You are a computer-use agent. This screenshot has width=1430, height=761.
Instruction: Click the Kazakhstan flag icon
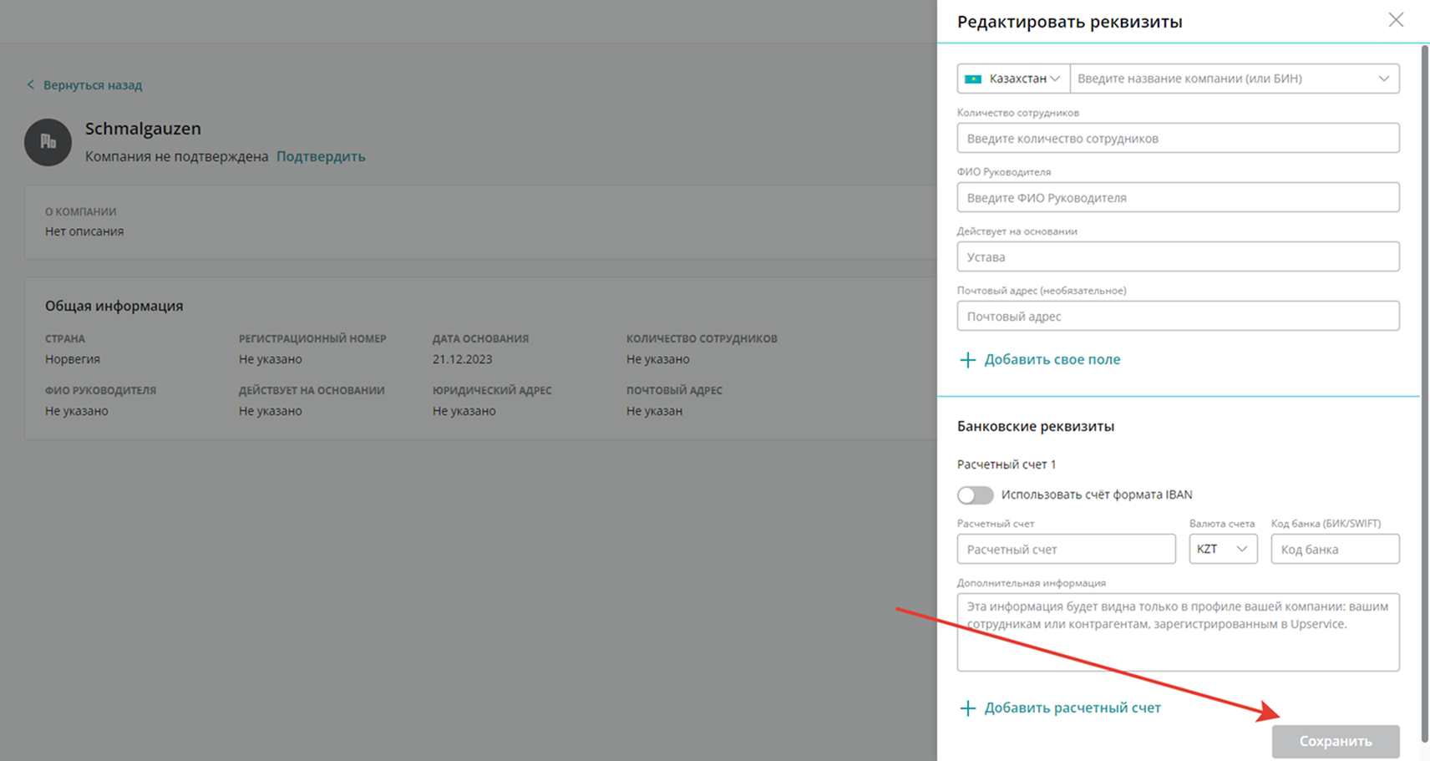coord(973,79)
